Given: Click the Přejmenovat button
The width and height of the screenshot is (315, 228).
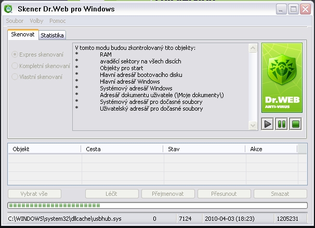Looking at the screenshot, I should pos(168,194).
